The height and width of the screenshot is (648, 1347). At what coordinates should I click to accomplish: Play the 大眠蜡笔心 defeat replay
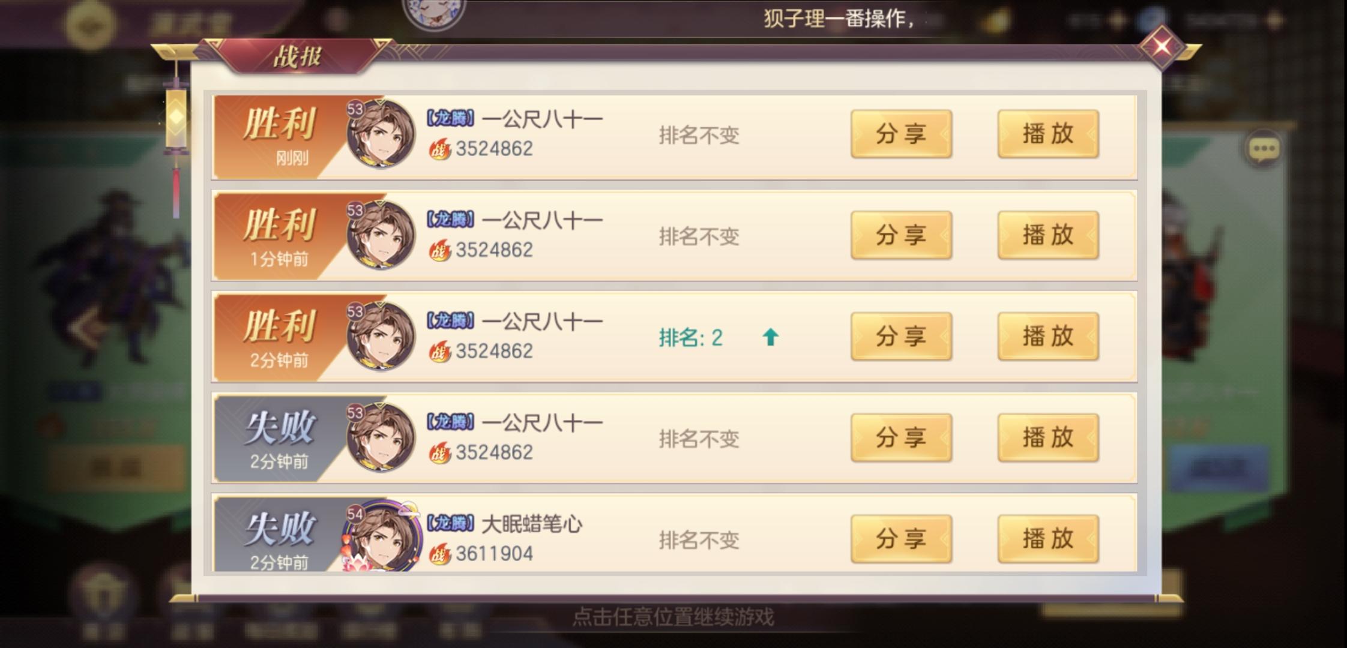pyautogui.click(x=1048, y=539)
